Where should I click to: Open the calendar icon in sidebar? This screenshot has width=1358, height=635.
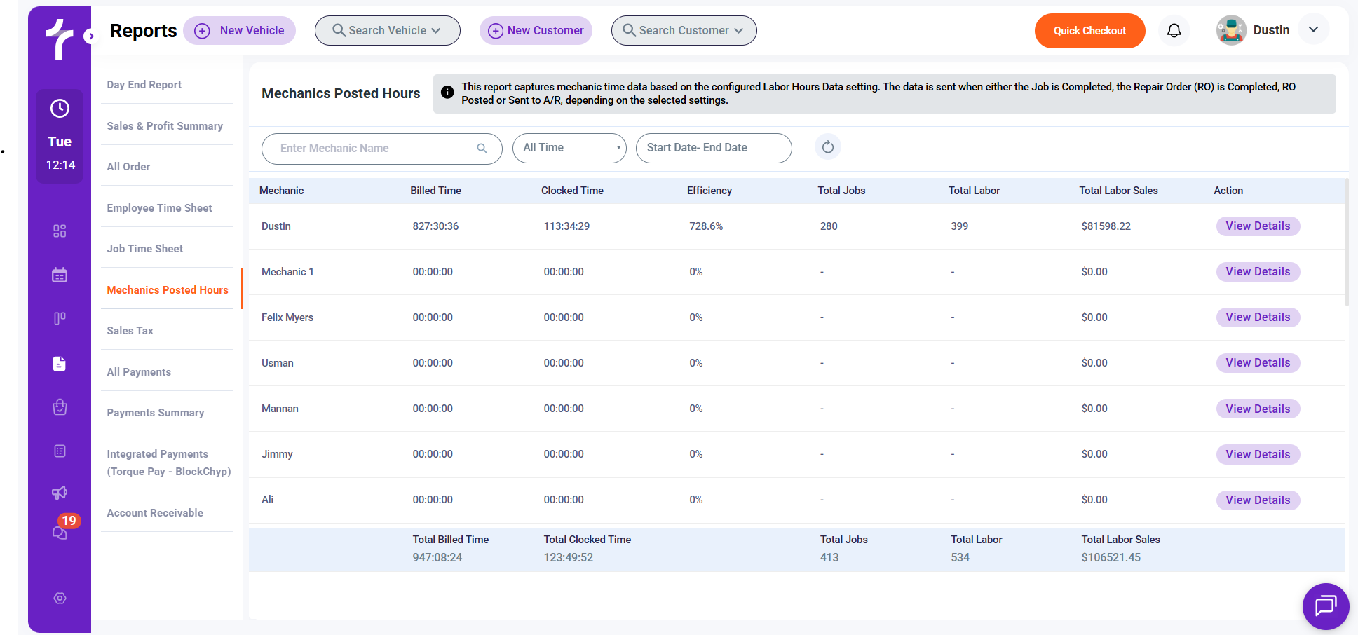click(x=60, y=275)
